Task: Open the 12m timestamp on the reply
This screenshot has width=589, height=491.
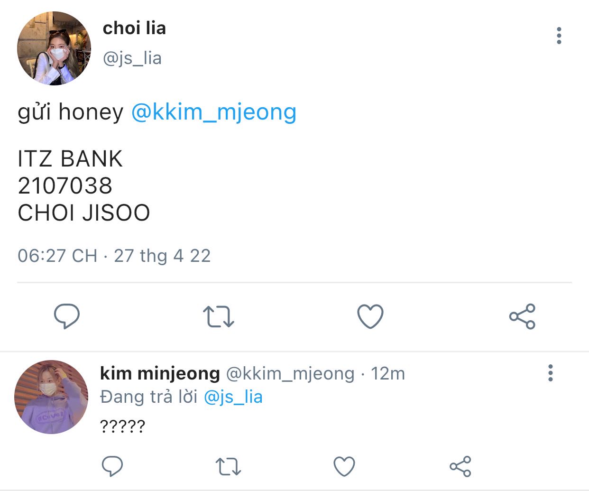Action: coord(388,374)
